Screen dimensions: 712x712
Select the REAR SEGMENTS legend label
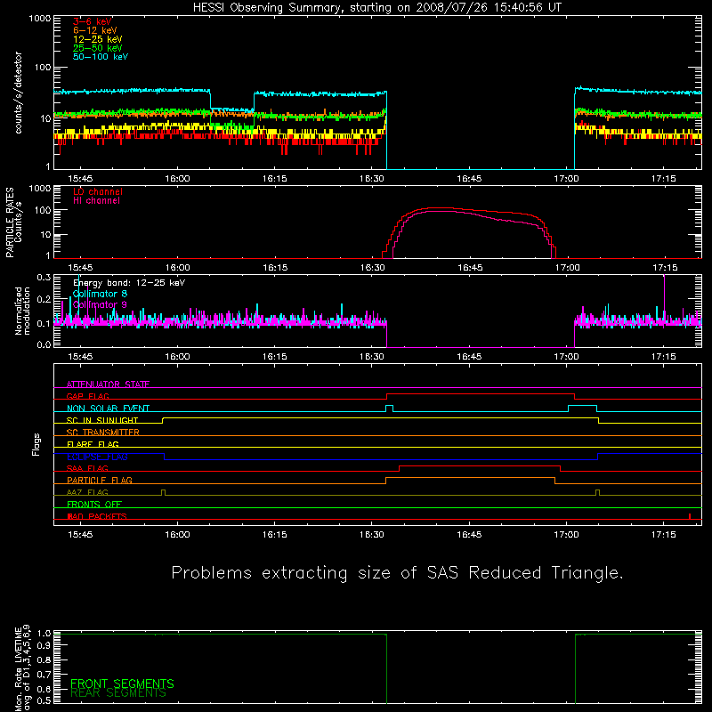click(118, 693)
